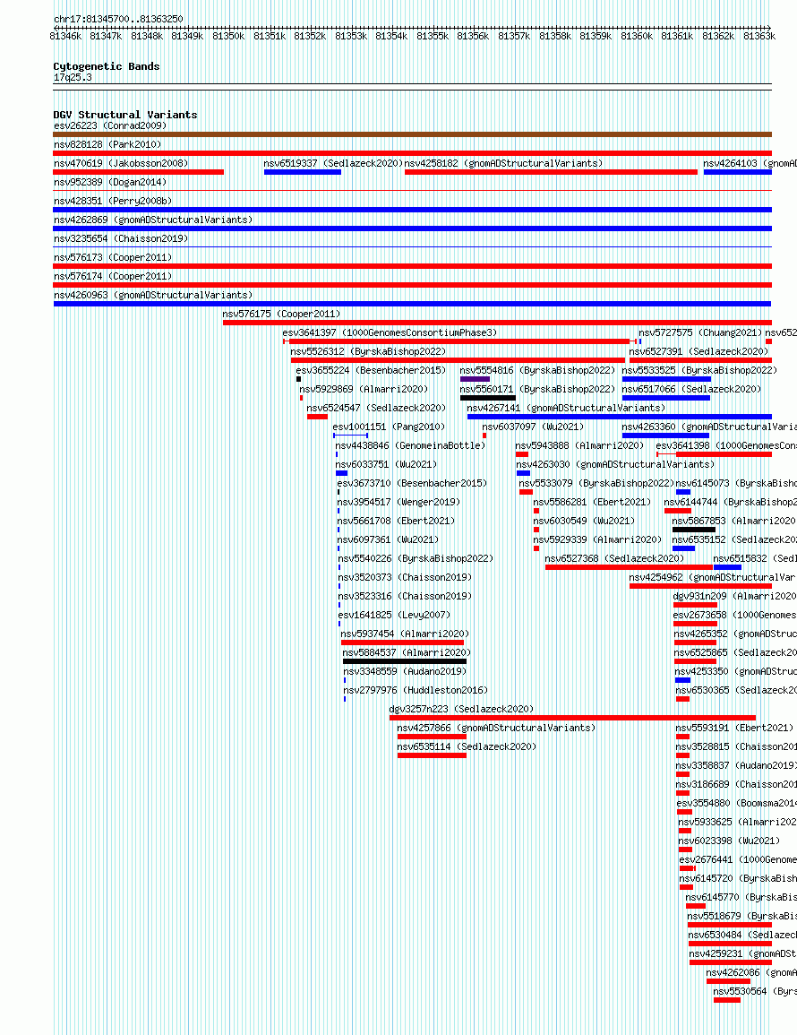Select the black nsv5560171 variant bar
Viewport: 797px width, 1035px height.
487,398
